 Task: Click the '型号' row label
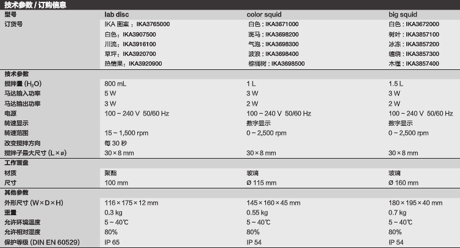click(x=10, y=15)
